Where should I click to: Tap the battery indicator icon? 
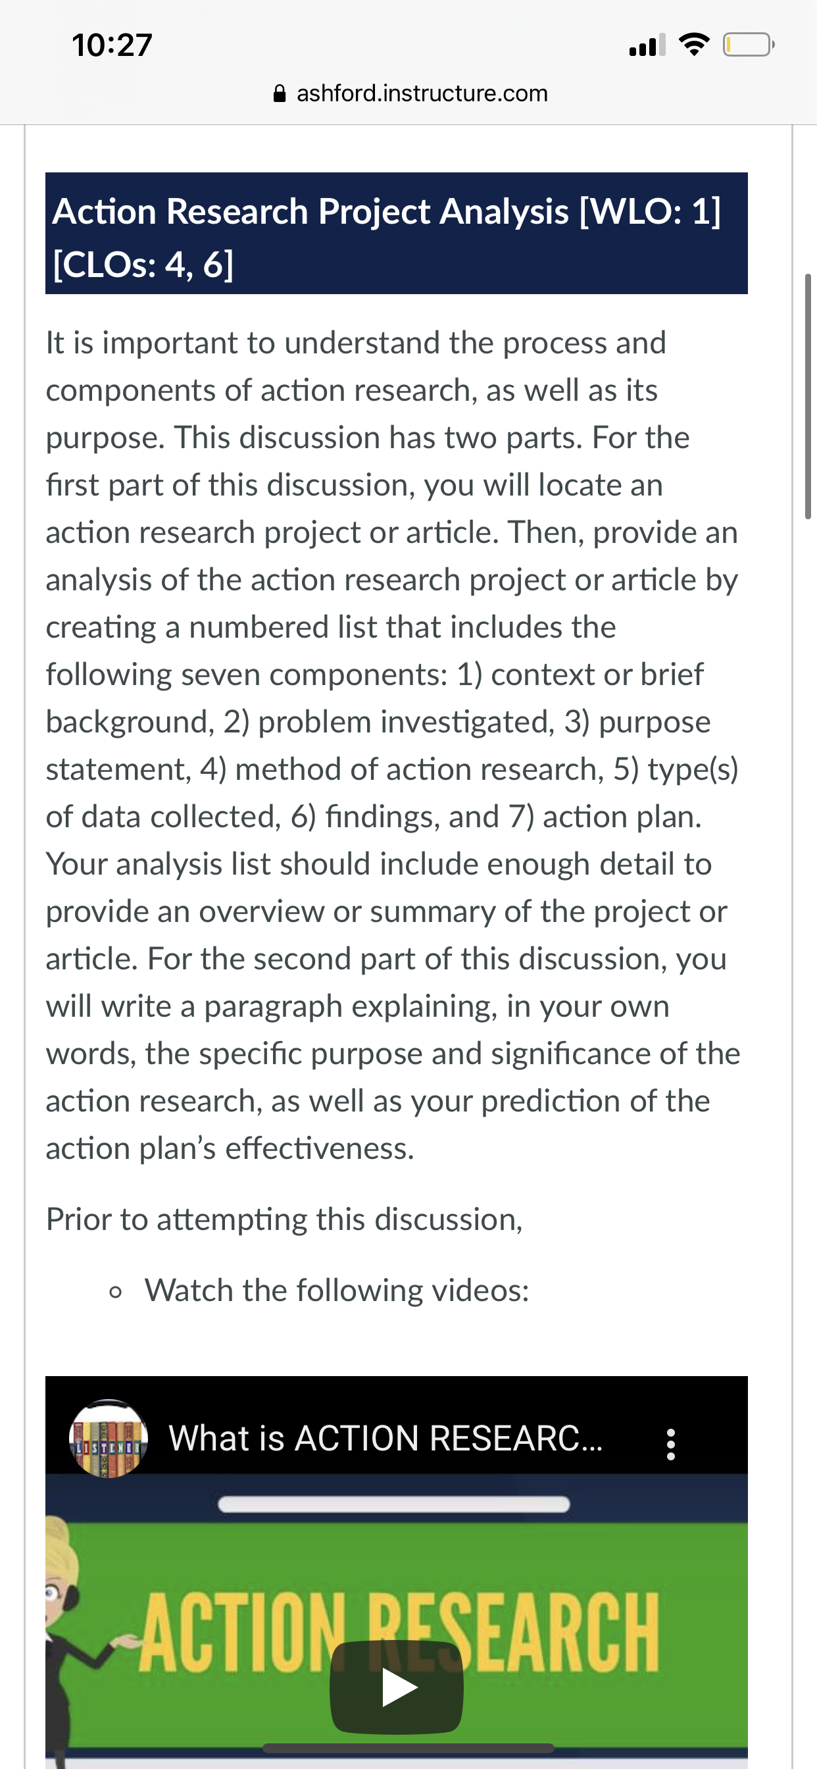(749, 45)
